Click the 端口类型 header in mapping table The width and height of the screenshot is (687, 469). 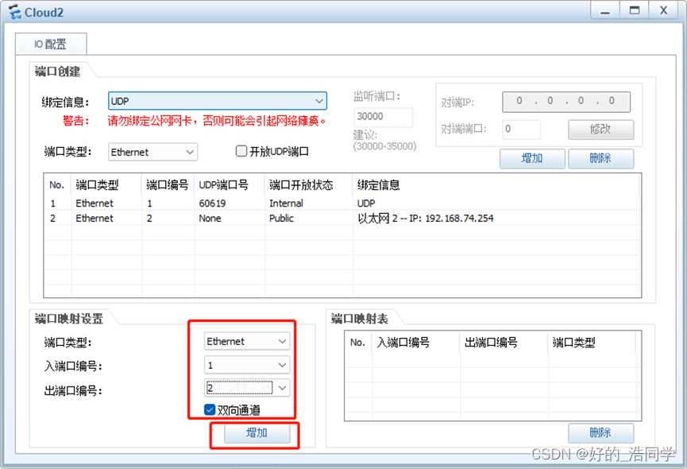tap(574, 343)
